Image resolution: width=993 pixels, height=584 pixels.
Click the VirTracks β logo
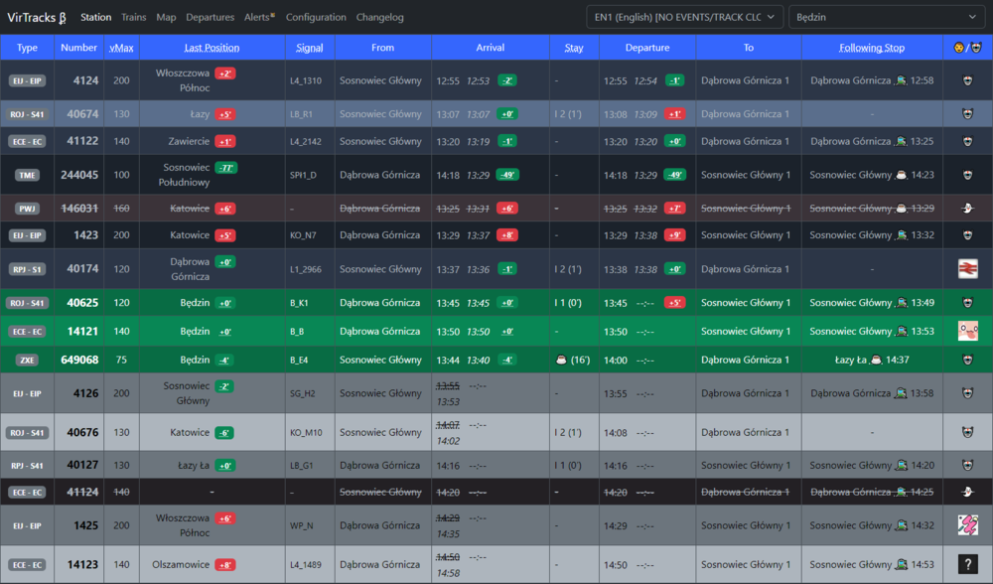(37, 17)
